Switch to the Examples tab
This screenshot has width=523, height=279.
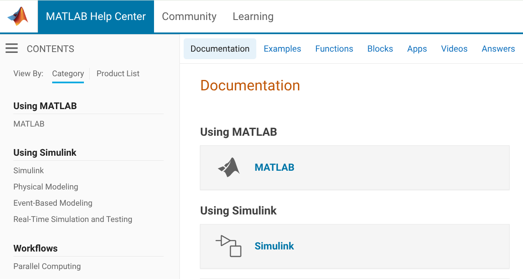282,49
